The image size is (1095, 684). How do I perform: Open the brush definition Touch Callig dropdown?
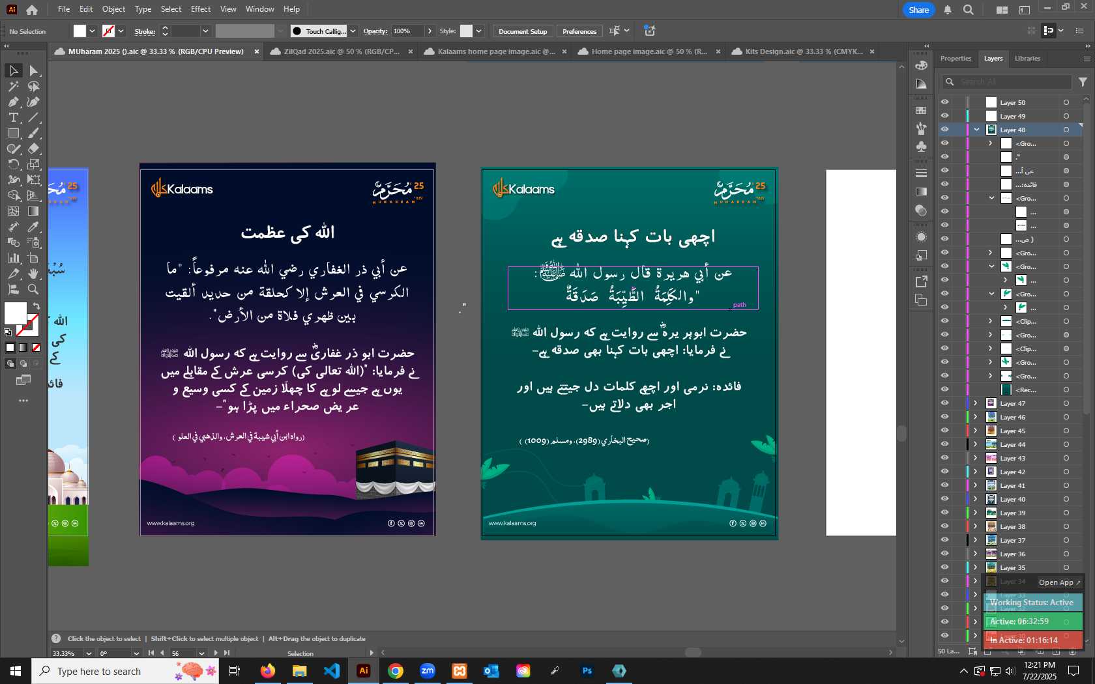(x=353, y=31)
